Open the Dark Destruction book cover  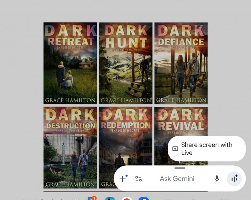(70, 148)
